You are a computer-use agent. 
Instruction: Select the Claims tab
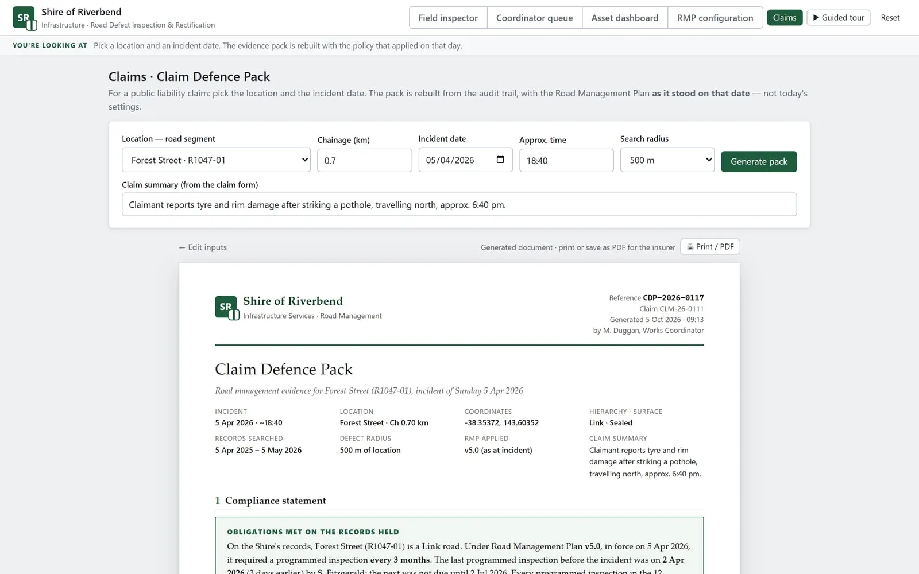785,18
